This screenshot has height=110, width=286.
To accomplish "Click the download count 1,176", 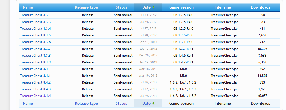I will point(262,89).
